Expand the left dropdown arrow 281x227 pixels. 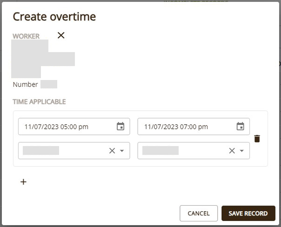[x=122, y=151]
